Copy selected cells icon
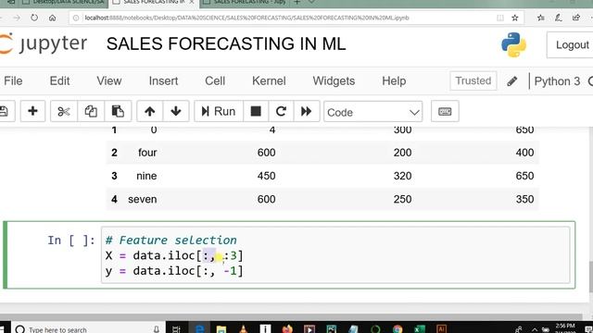Screen dimensions: 593x333 pyautogui.click(x=91, y=111)
